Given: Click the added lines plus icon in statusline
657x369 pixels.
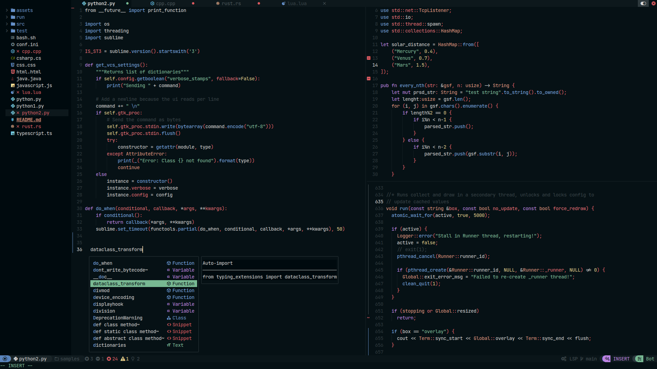Looking at the screenshot, I should [87, 359].
